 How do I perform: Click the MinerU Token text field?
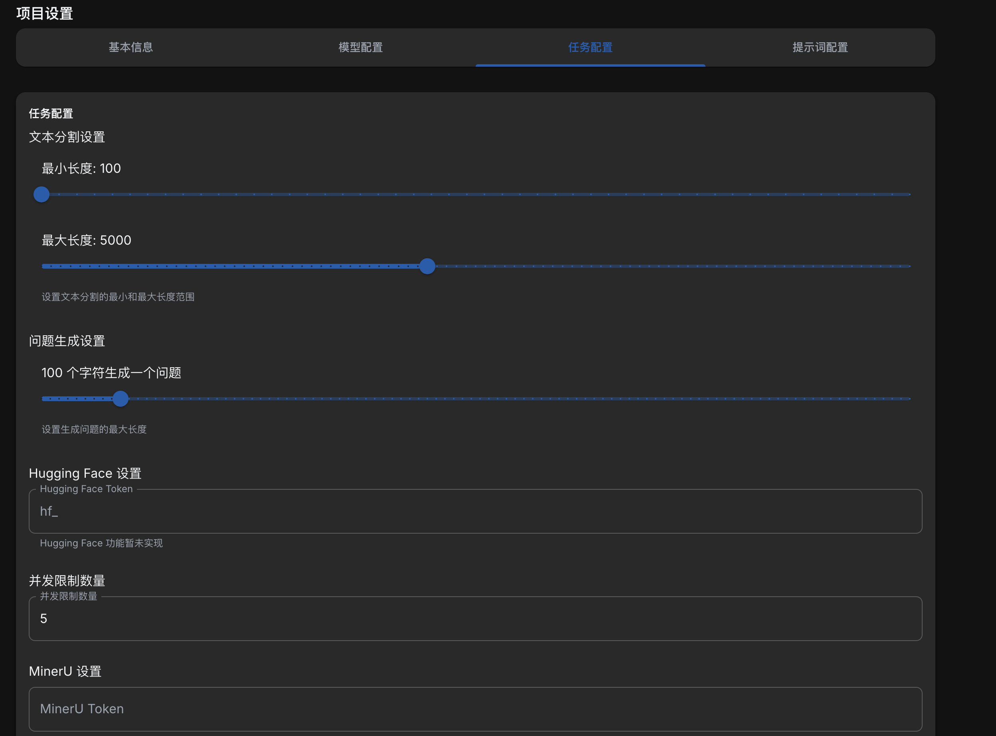(475, 708)
